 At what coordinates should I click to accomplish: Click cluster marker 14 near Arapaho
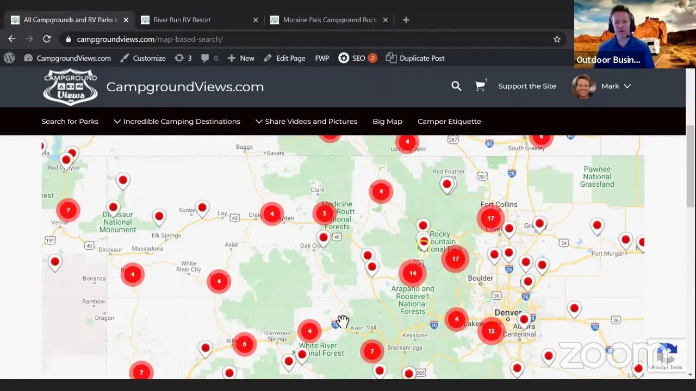point(413,273)
